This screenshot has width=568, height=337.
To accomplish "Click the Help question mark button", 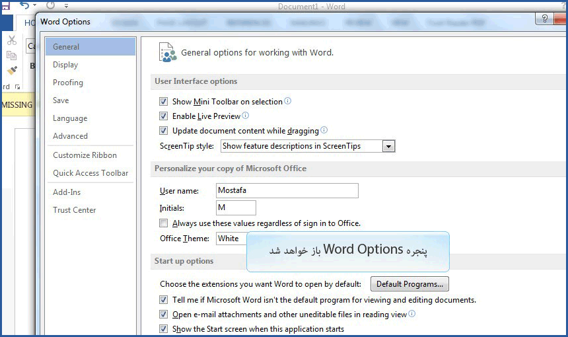I will point(544,19).
